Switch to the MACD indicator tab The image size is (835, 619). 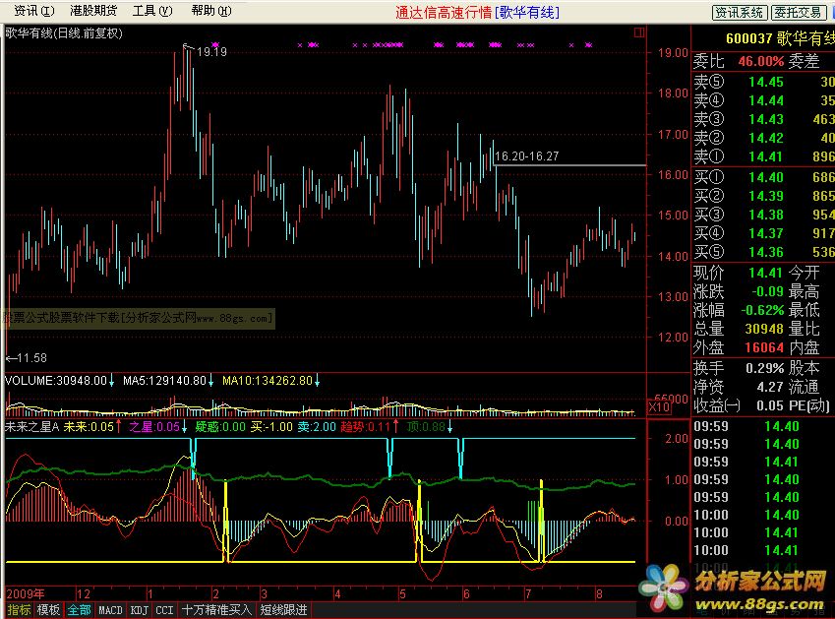[x=110, y=610]
